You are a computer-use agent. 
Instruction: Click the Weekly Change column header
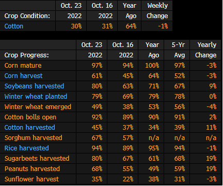click(157, 11)
